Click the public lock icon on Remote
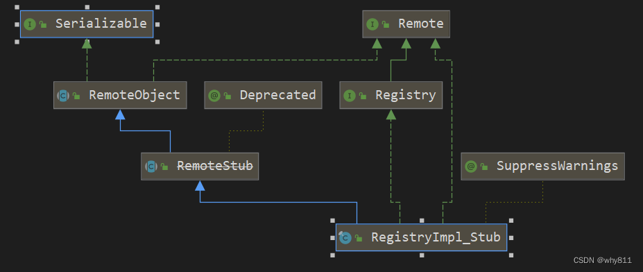The image size is (643, 272). [385, 24]
